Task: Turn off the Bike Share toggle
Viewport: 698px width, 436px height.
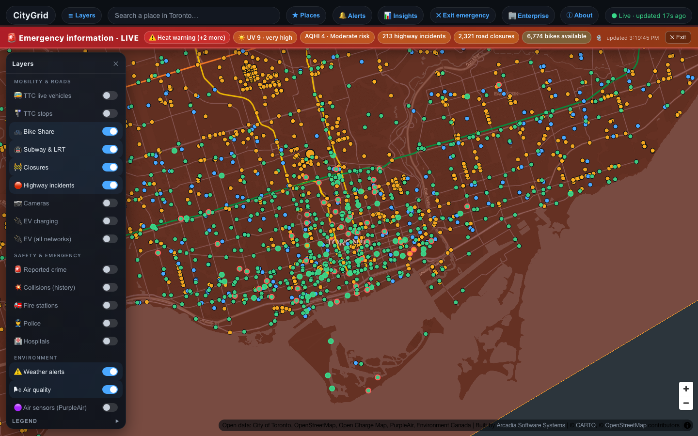Action: click(x=110, y=131)
